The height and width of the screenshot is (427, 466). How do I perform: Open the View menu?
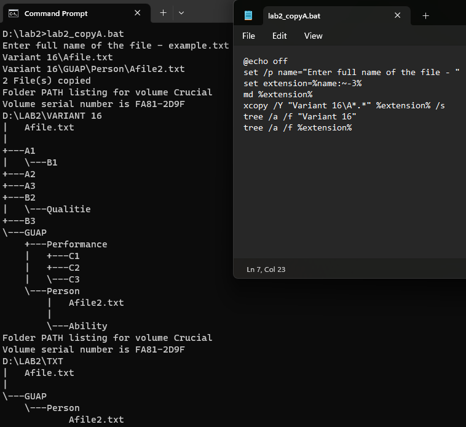314,36
